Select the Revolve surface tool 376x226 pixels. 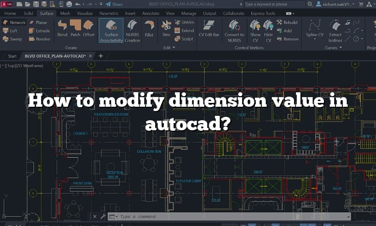click(x=40, y=39)
